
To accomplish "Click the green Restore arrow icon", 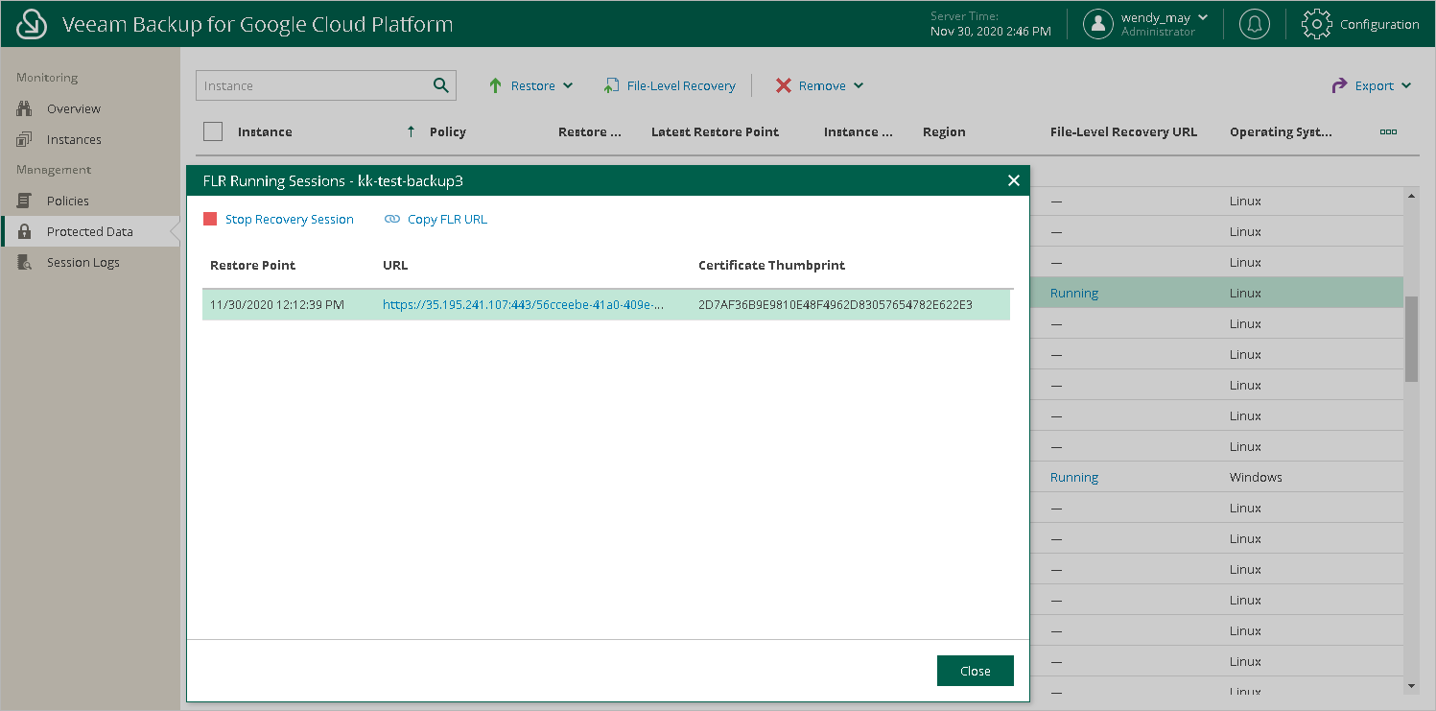I will tap(495, 85).
